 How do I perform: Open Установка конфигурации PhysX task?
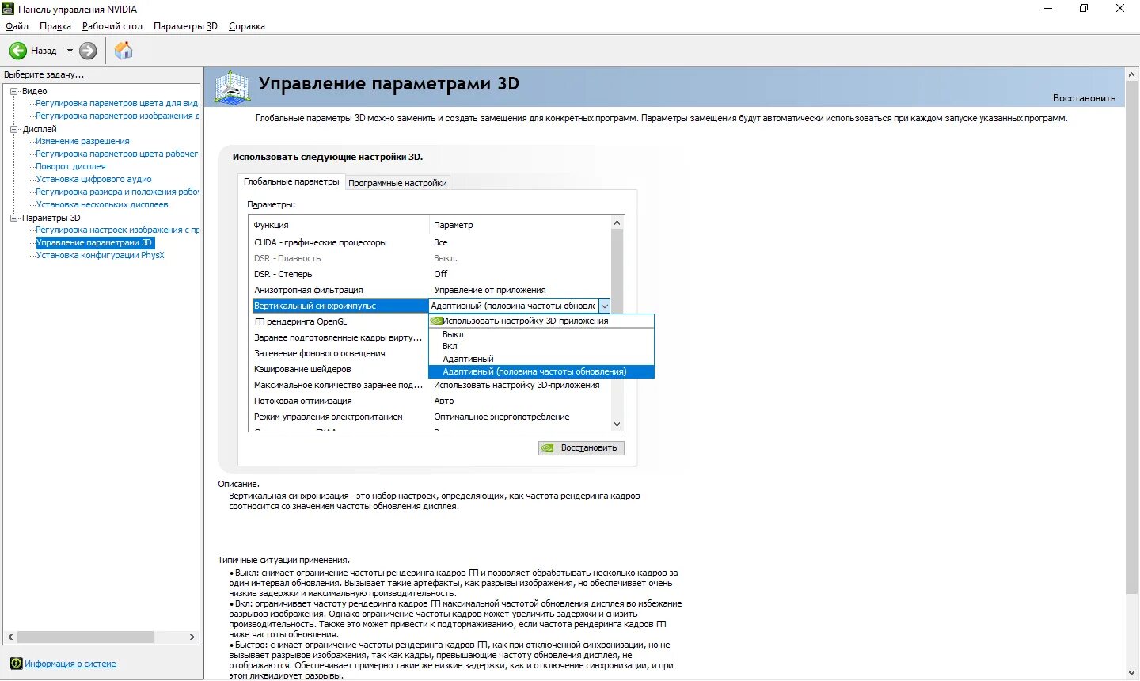coord(100,255)
